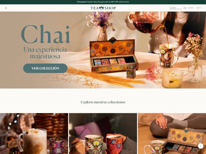
Task: Open the hamburger menu icon
Action: [6, 8]
